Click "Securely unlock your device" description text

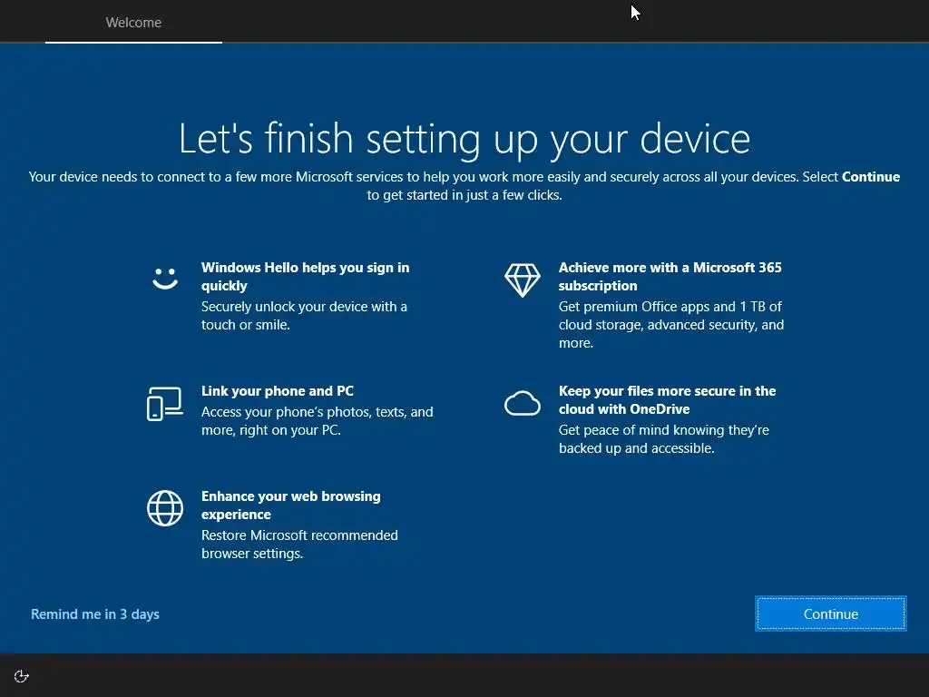pos(304,315)
